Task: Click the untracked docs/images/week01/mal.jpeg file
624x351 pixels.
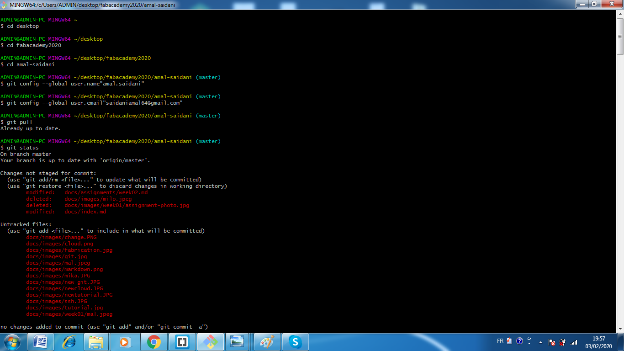Action: coord(69,314)
